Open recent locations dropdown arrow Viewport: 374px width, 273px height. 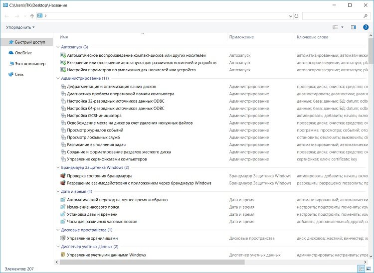click(25, 16)
